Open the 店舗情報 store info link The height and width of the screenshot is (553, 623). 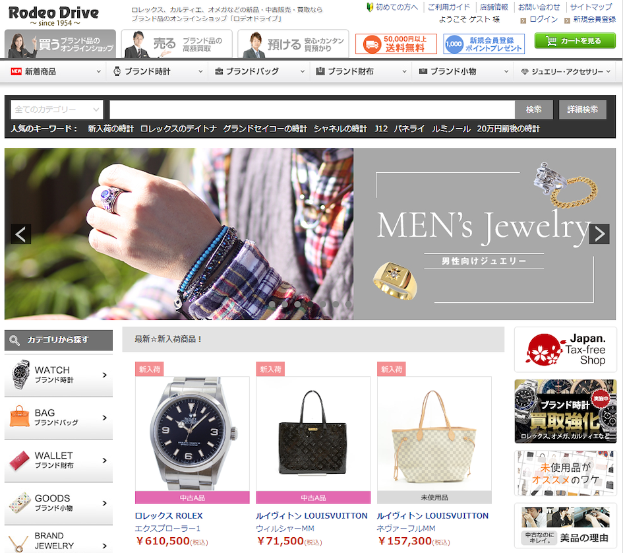pos(494,7)
